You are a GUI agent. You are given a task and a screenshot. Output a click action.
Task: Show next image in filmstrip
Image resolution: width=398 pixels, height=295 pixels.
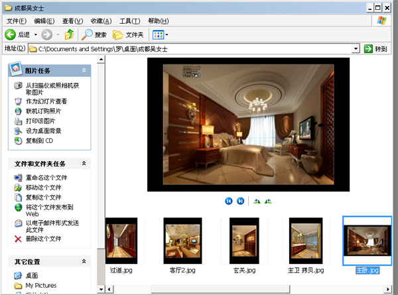pos(240,201)
